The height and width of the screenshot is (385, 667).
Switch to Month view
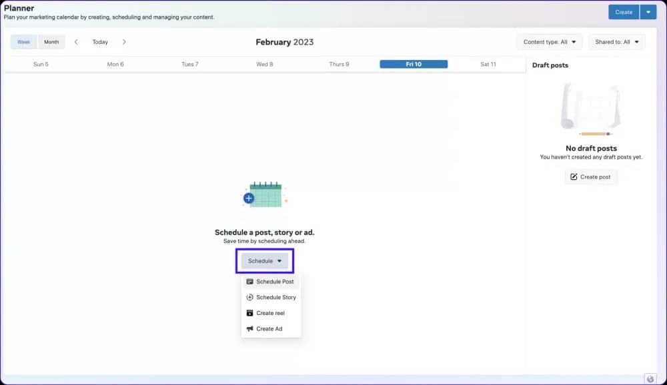pos(51,42)
